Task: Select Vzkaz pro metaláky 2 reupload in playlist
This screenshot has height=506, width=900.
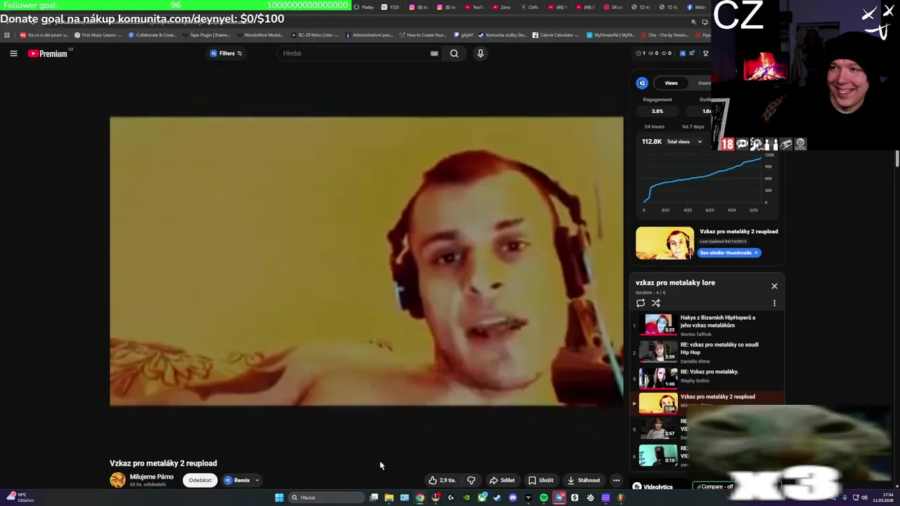Action: pos(707,403)
